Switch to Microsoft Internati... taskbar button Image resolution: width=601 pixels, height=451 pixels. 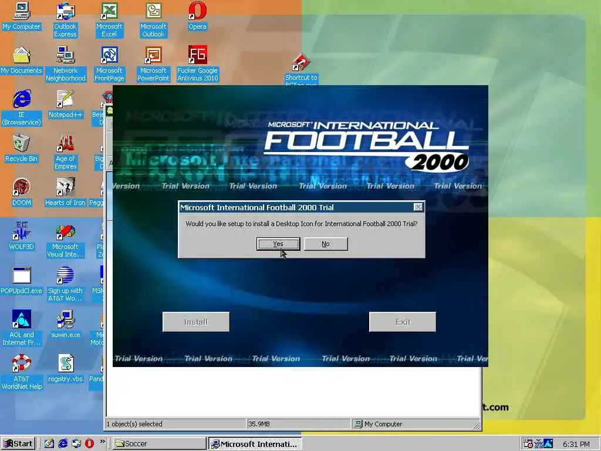point(255,444)
